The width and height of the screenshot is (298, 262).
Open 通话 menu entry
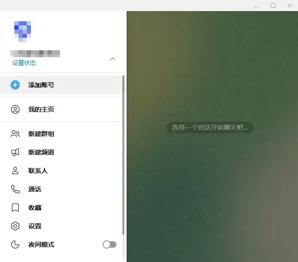61,189
